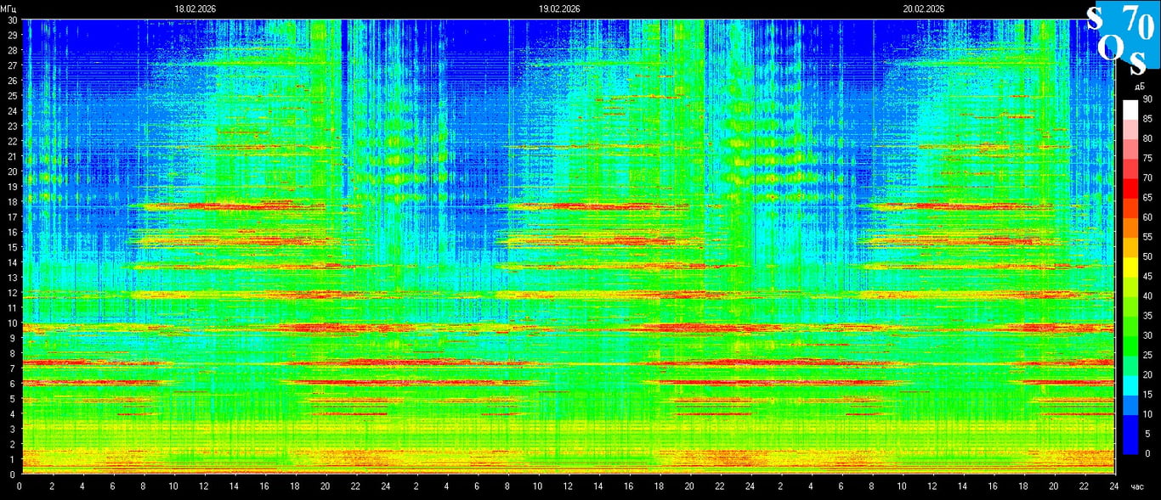Click the МГц frequency axis label
1161x500 pixels.
[x=9, y=8]
